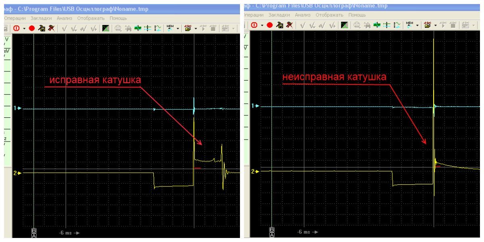Click crossed tools icon in right window

tap(290, 25)
